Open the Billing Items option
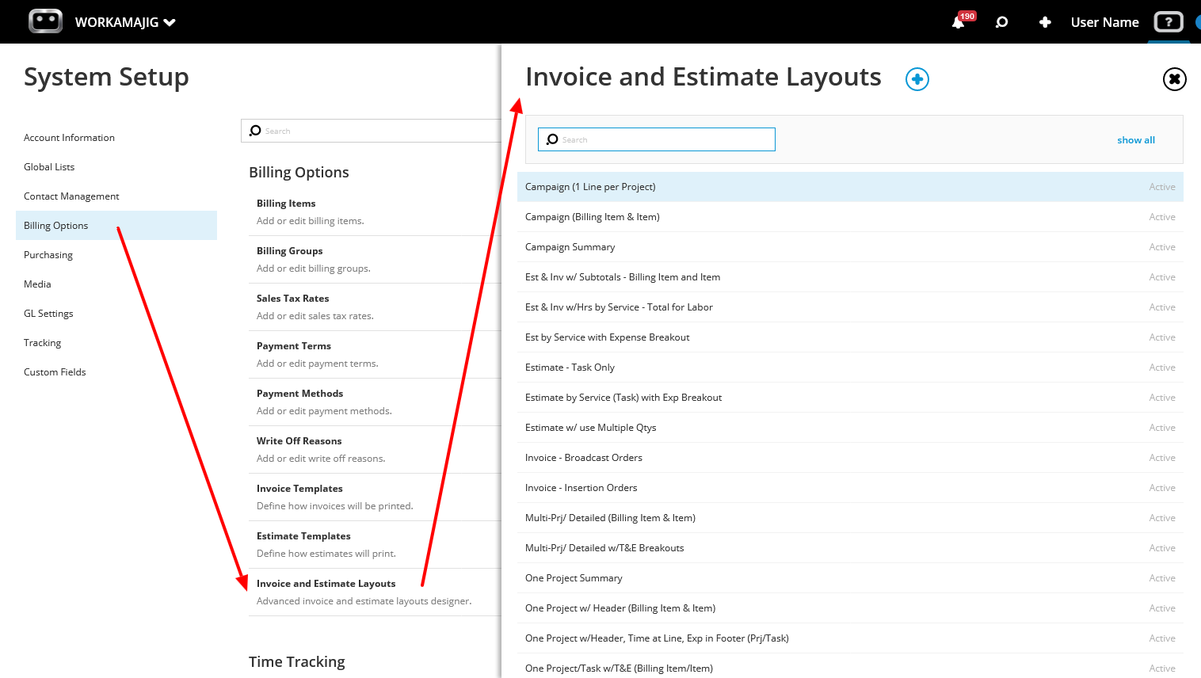Image resolution: width=1201 pixels, height=678 pixels. pos(375,212)
